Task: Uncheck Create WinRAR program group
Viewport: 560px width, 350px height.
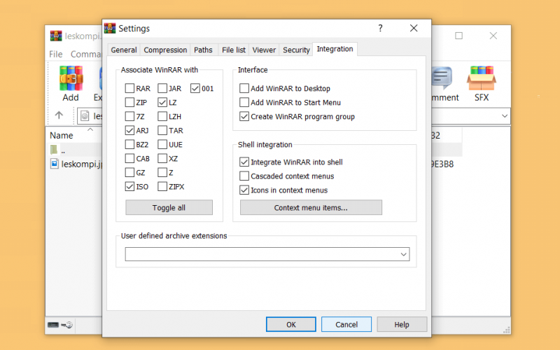Action: 244,116
